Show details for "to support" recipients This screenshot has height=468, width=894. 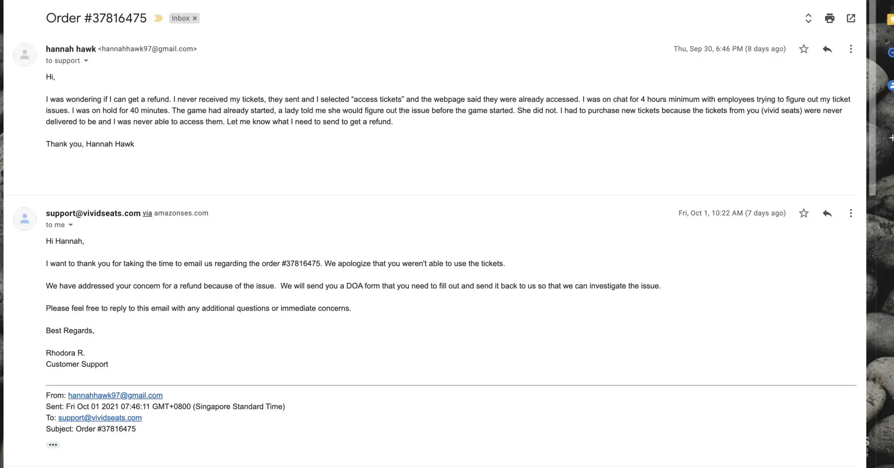[x=86, y=61]
